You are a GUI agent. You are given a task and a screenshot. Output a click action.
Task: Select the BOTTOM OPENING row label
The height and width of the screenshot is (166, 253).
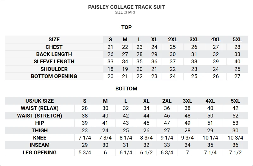click(54, 76)
